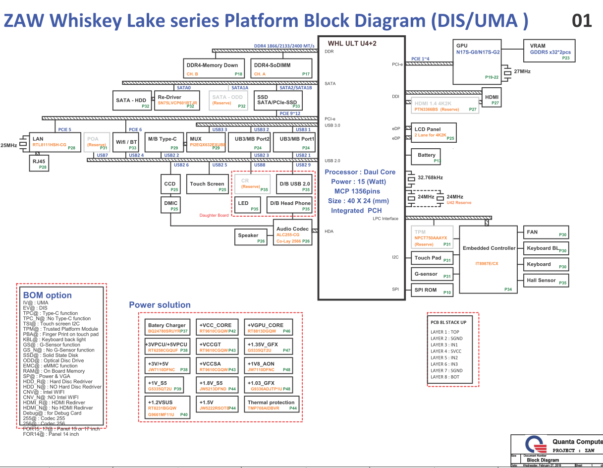603x468 pixels.
Task: Click the CCD block
Action: 171,184
